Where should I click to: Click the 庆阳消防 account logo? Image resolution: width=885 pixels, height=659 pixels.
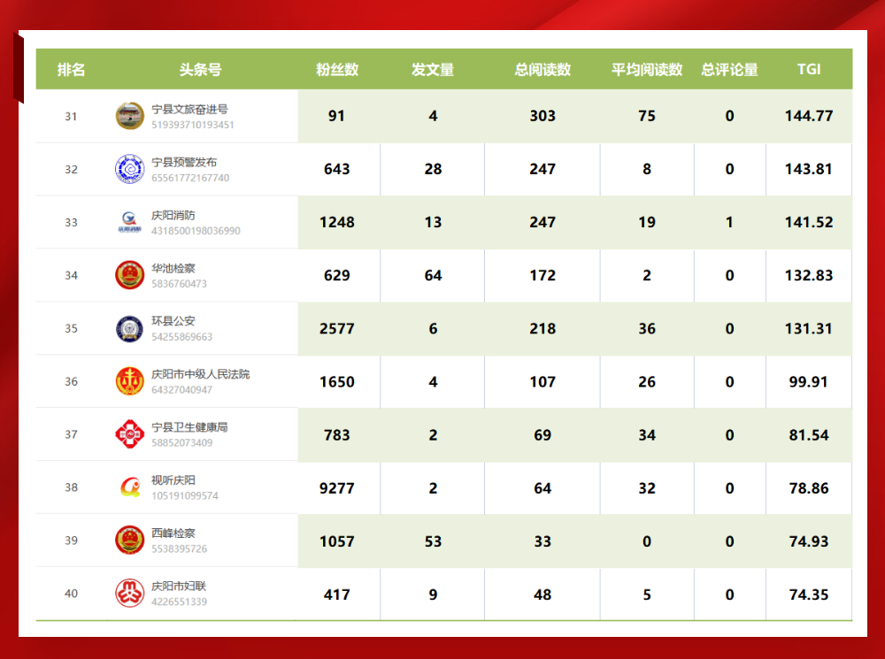(x=129, y=222)
